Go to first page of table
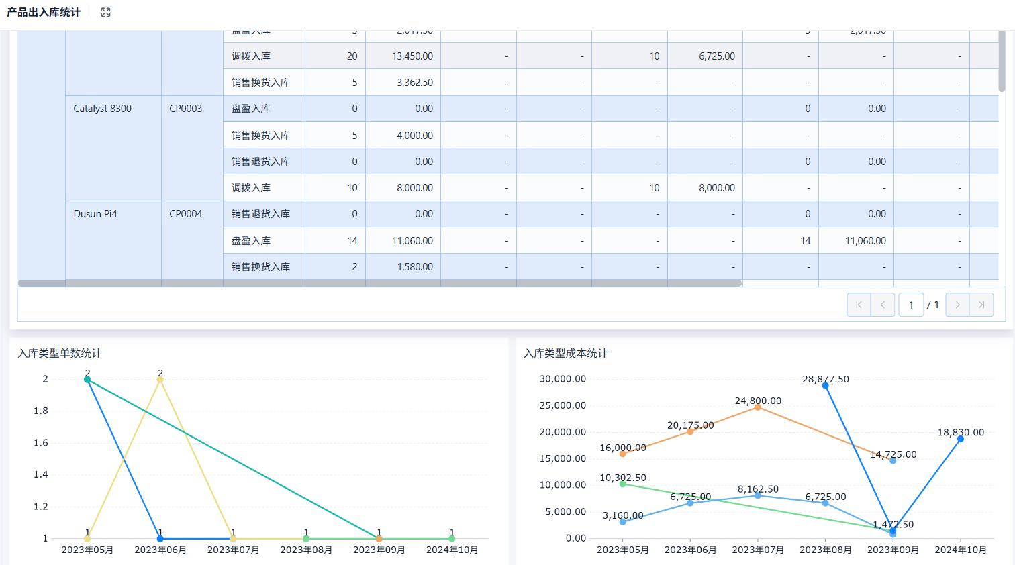1015x565 pixels. [859, 305]
